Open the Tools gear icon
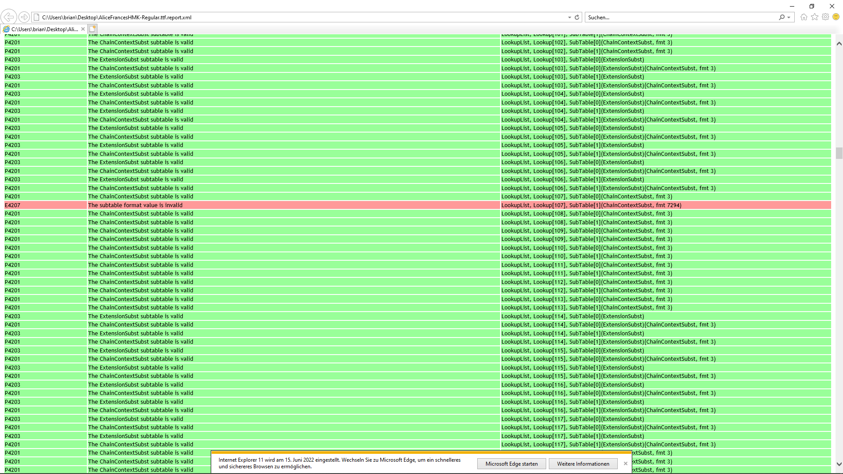 (825, 17)
